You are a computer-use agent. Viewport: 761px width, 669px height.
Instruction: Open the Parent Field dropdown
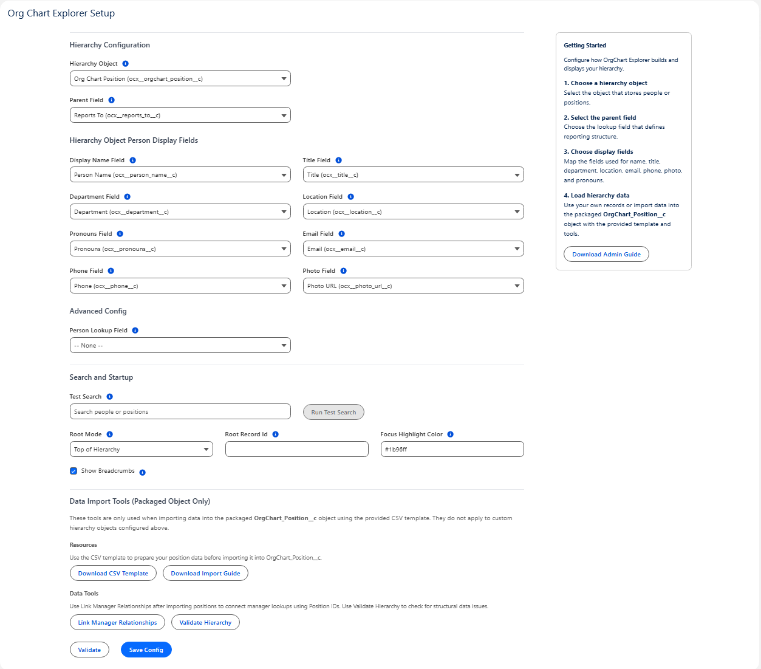(x=180, y=115)
